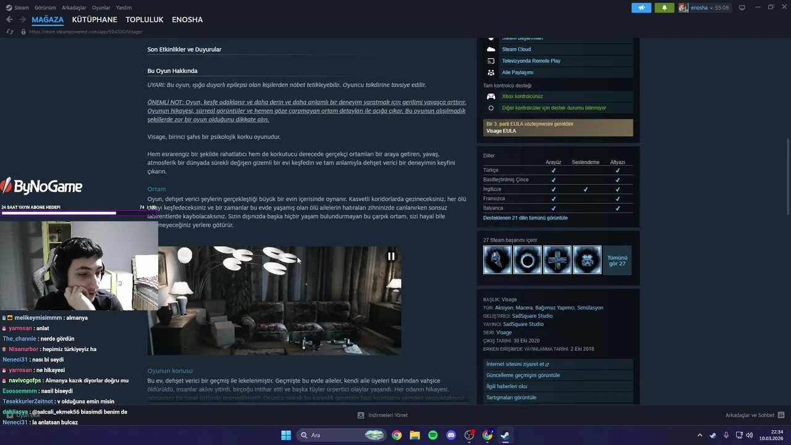This screenshot has width=791, height=445.
Task: Open the Steam Cloud feature link
Action: [x=516, y=49]
